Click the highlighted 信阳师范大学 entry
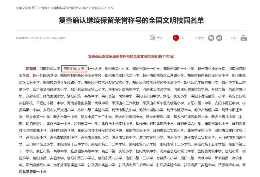Image resolution: width=260 pixels, height=177 pixels. point(74,69)
